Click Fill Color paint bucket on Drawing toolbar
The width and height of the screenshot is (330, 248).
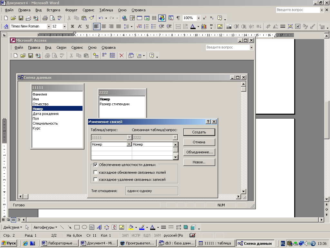[x=131, y=227]
